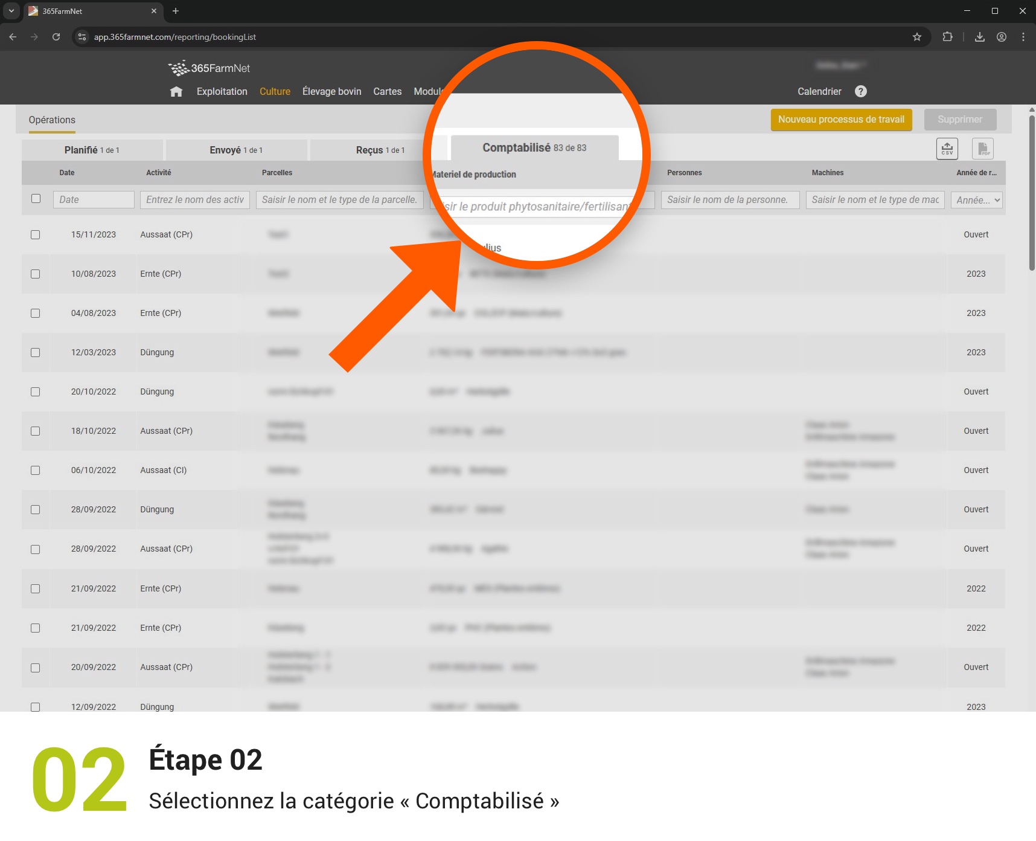This screenshot has height=841, width=1036.
Task: Click the 365FarmNet logo
Action: pos(209,68)
